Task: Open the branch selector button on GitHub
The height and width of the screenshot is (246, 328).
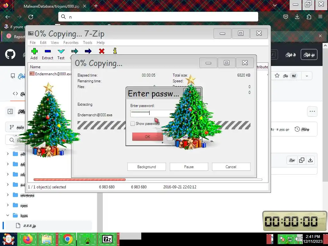Action: click(x=15, y=127)
